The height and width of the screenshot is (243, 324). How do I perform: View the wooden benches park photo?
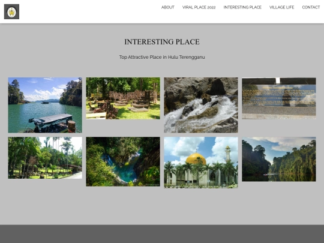(123, 98)
